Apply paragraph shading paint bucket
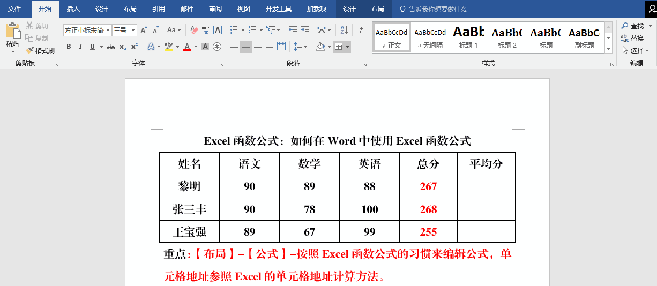This screenshot has height=286, width=657. coord(320,47)
